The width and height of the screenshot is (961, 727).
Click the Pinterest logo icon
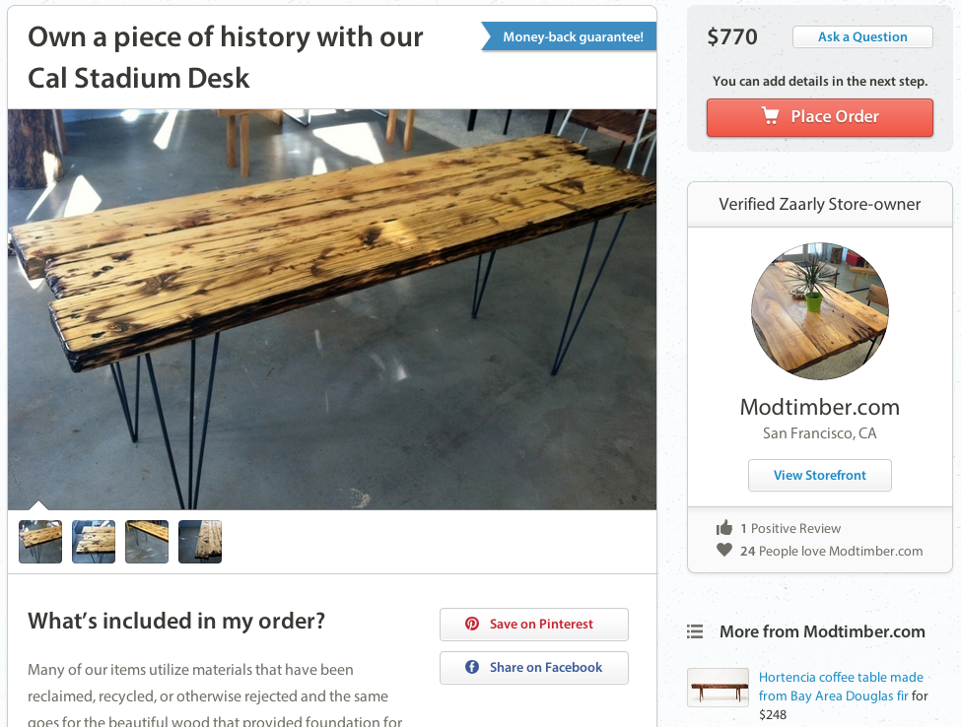click(472, 624)
